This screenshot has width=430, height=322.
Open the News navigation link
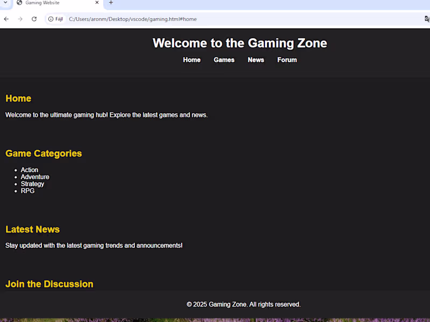[256, 60]
